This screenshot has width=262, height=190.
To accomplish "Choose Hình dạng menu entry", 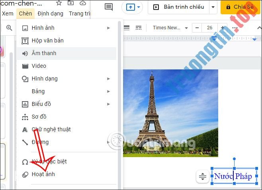I will point(66,79).
